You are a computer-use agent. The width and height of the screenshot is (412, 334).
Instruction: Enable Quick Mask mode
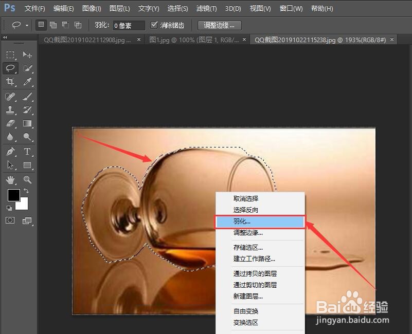pos(10,220)
